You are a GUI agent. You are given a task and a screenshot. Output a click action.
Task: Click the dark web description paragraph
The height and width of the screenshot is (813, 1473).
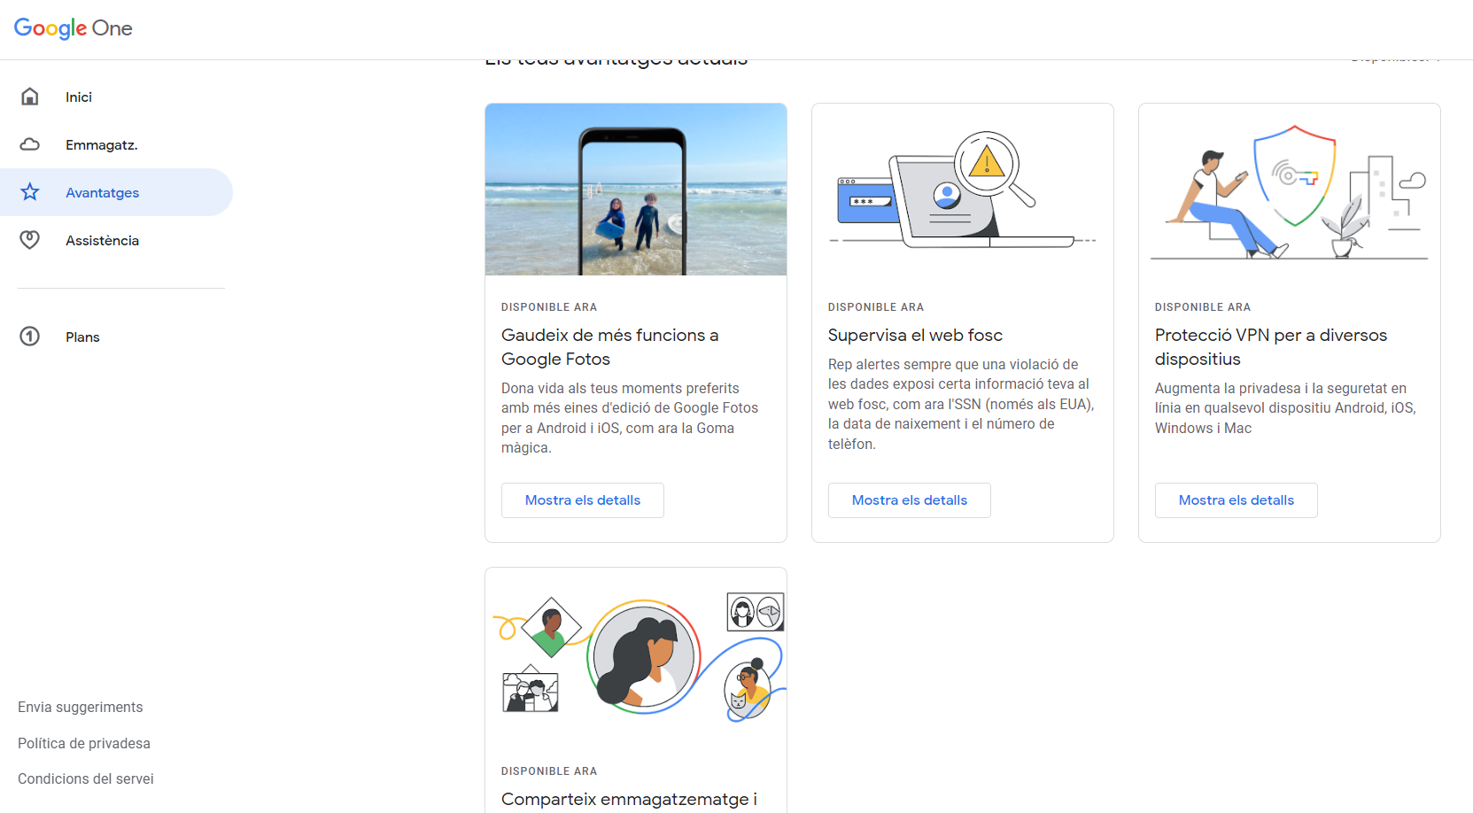pyautogui.click(x=961, y=404)
